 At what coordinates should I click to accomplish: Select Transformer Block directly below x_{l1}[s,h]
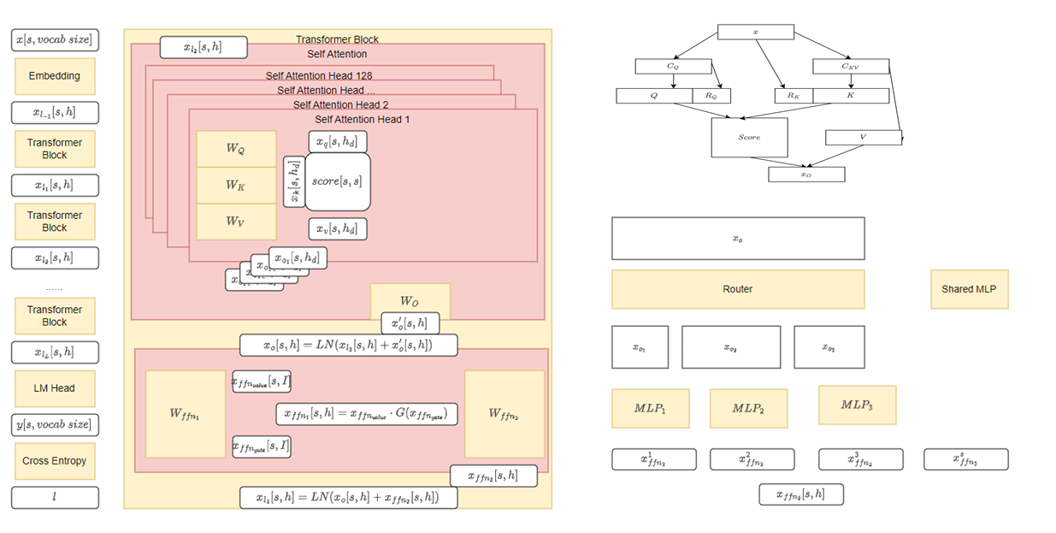pos(55,222)
